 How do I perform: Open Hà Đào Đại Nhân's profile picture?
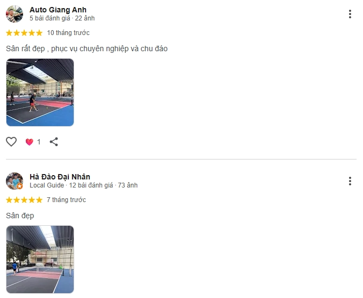pyautogui.click(x=15, y=181)
